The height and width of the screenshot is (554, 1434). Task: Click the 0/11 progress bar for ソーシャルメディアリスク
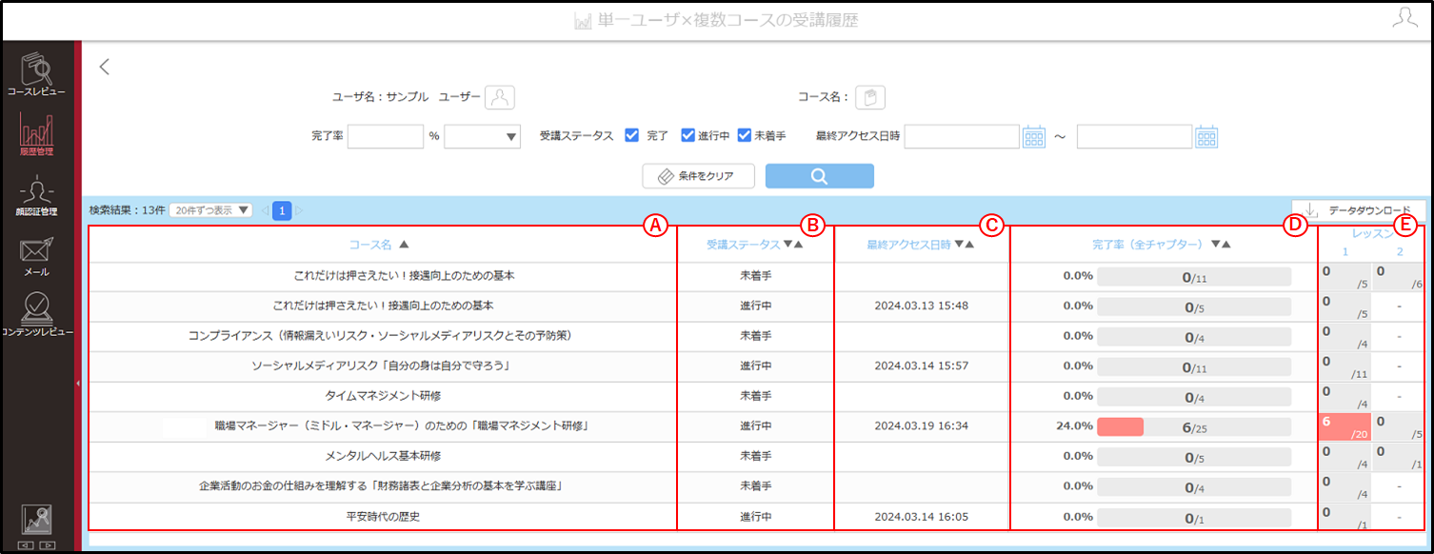pos(1194,366)
